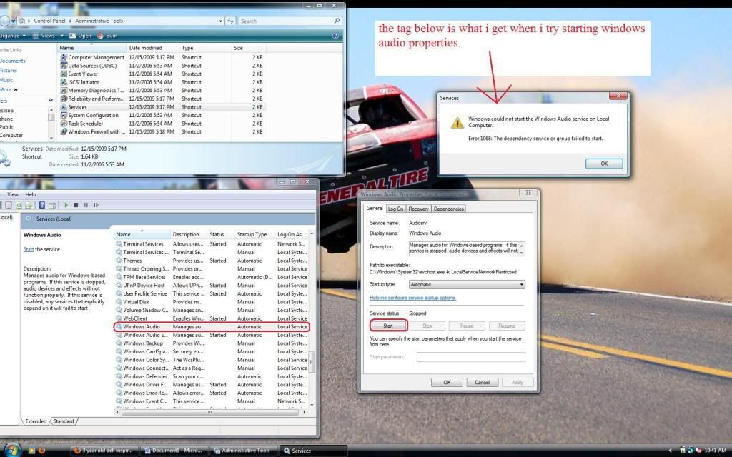This screenshot has width=732, height=457.
Task: Click Open in Explorer toolbar
Action: pos(80,36)
